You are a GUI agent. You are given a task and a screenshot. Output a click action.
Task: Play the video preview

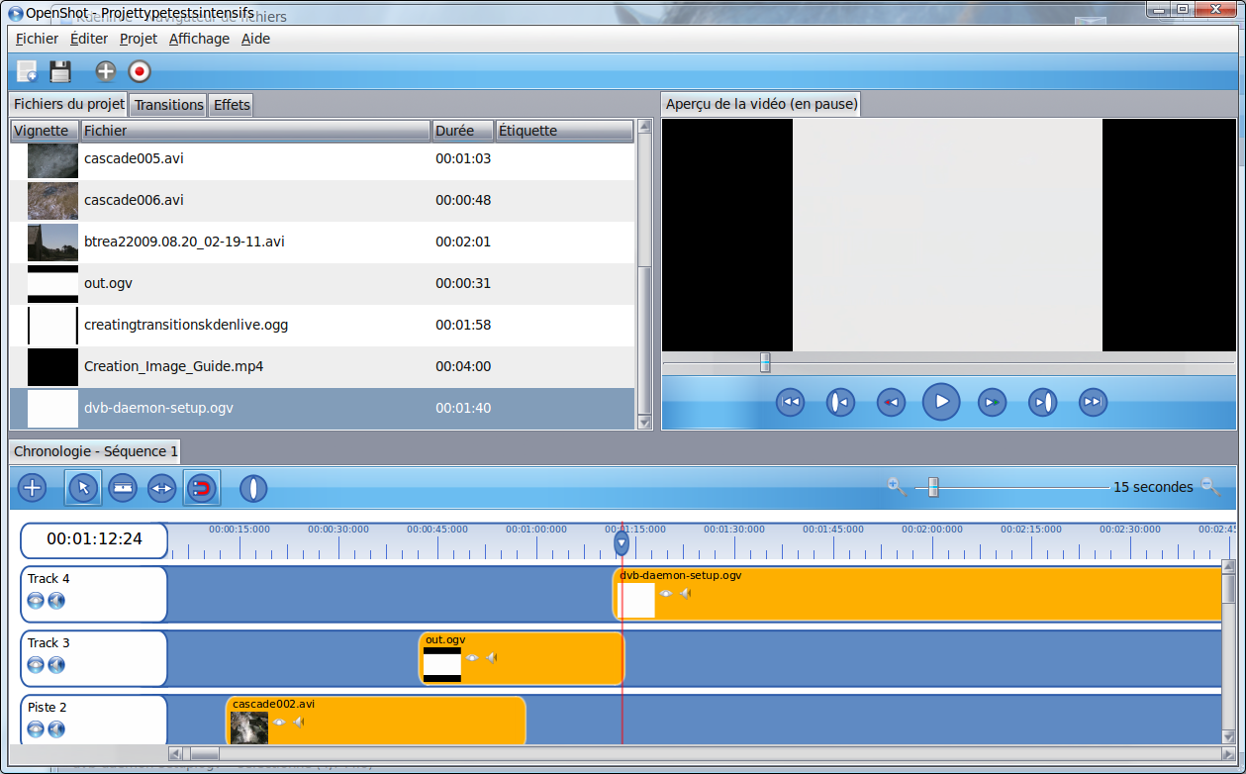(x=941, y=402)
